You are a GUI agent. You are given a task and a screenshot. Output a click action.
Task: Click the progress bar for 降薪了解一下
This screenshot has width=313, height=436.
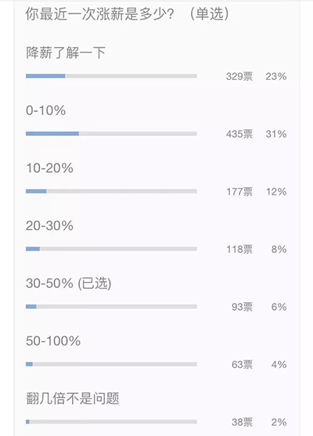coord(111,76)
